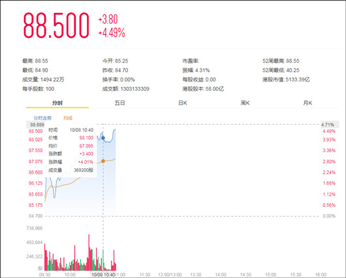The image size is (346, 278).
Task: Click the tooltip 涨跌幅 +4.01% row
Action: (71, 162)
